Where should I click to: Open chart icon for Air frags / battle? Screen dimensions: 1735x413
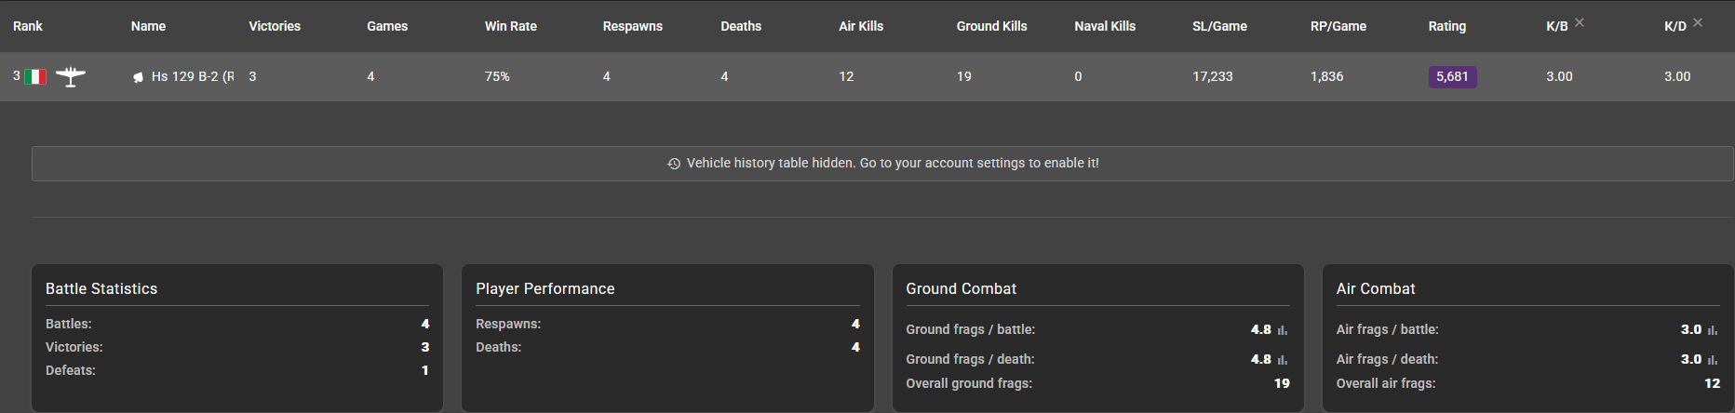(1713, 330)
